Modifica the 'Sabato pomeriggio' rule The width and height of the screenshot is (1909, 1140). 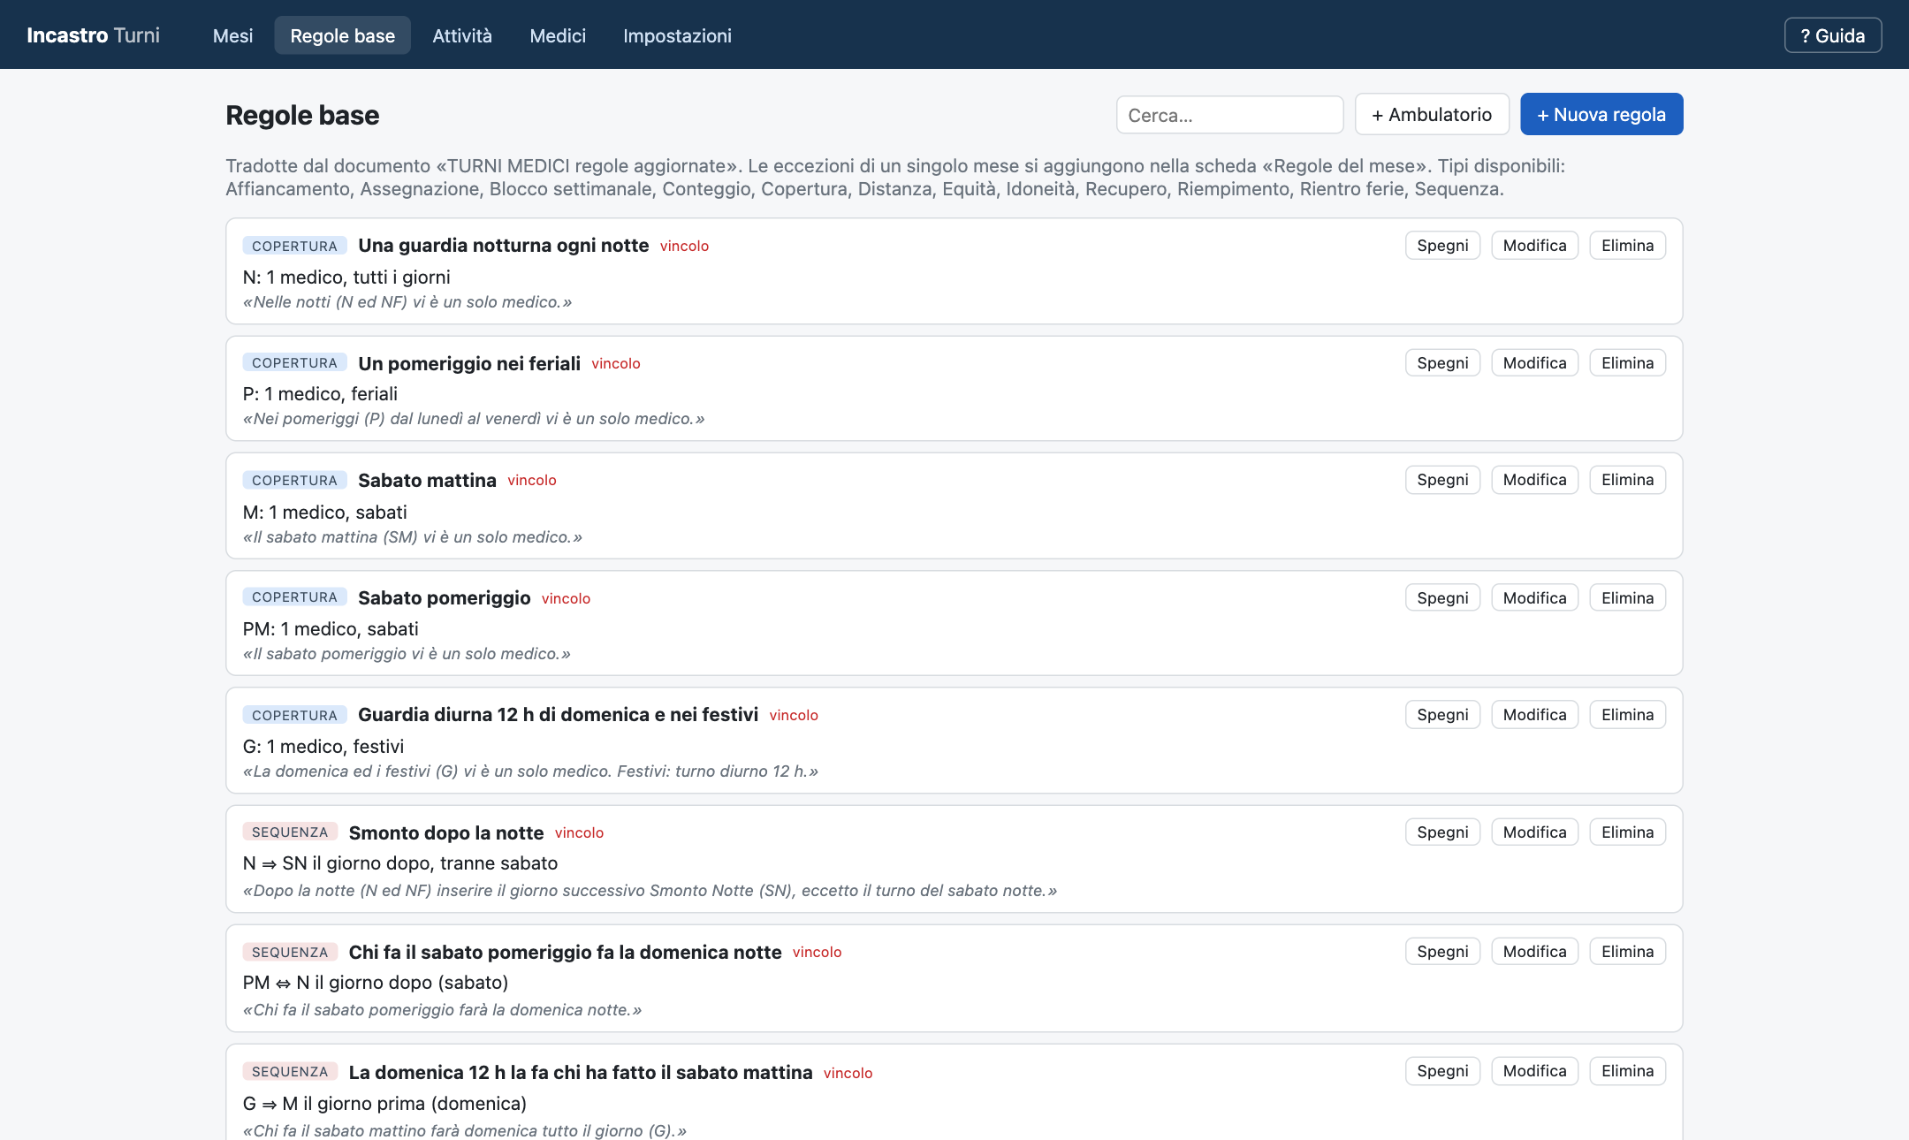[1534, 598]
